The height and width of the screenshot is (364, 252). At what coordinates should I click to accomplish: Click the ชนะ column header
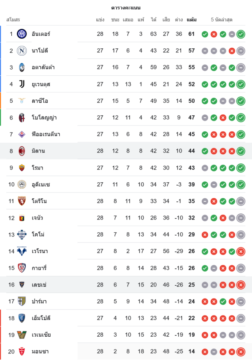[x=115, y=20]
